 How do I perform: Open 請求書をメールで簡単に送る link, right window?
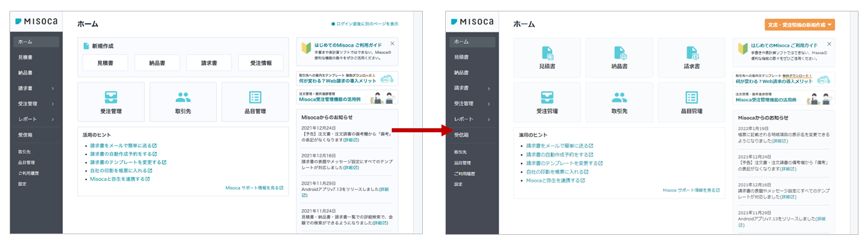[x=560, y=146]
